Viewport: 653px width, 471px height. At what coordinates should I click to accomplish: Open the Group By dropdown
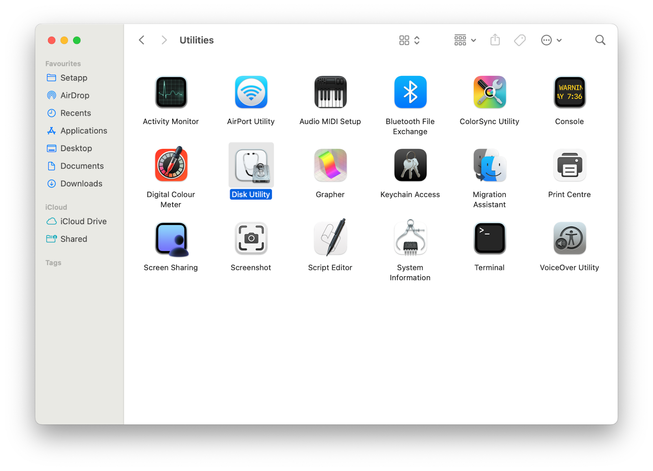tap(465, 40)
